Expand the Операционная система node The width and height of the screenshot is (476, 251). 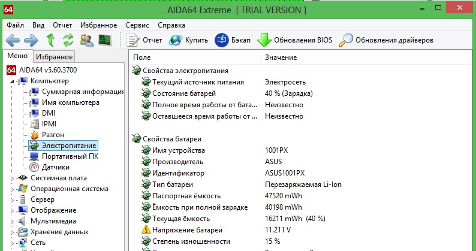[12, 189]
